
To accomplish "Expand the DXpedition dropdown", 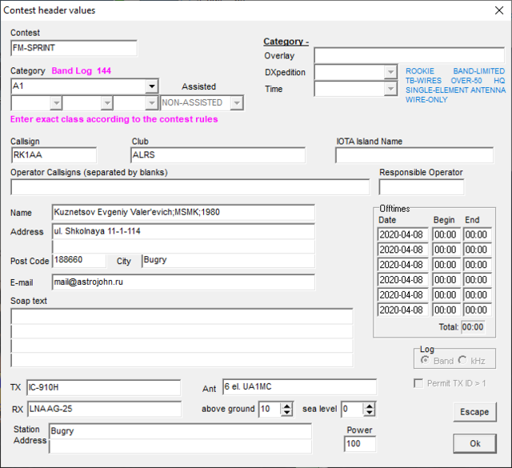I will click(x=390, y=73).
